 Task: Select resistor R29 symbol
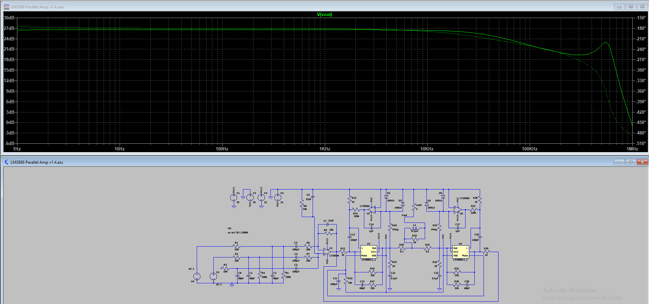coord(486,252)
